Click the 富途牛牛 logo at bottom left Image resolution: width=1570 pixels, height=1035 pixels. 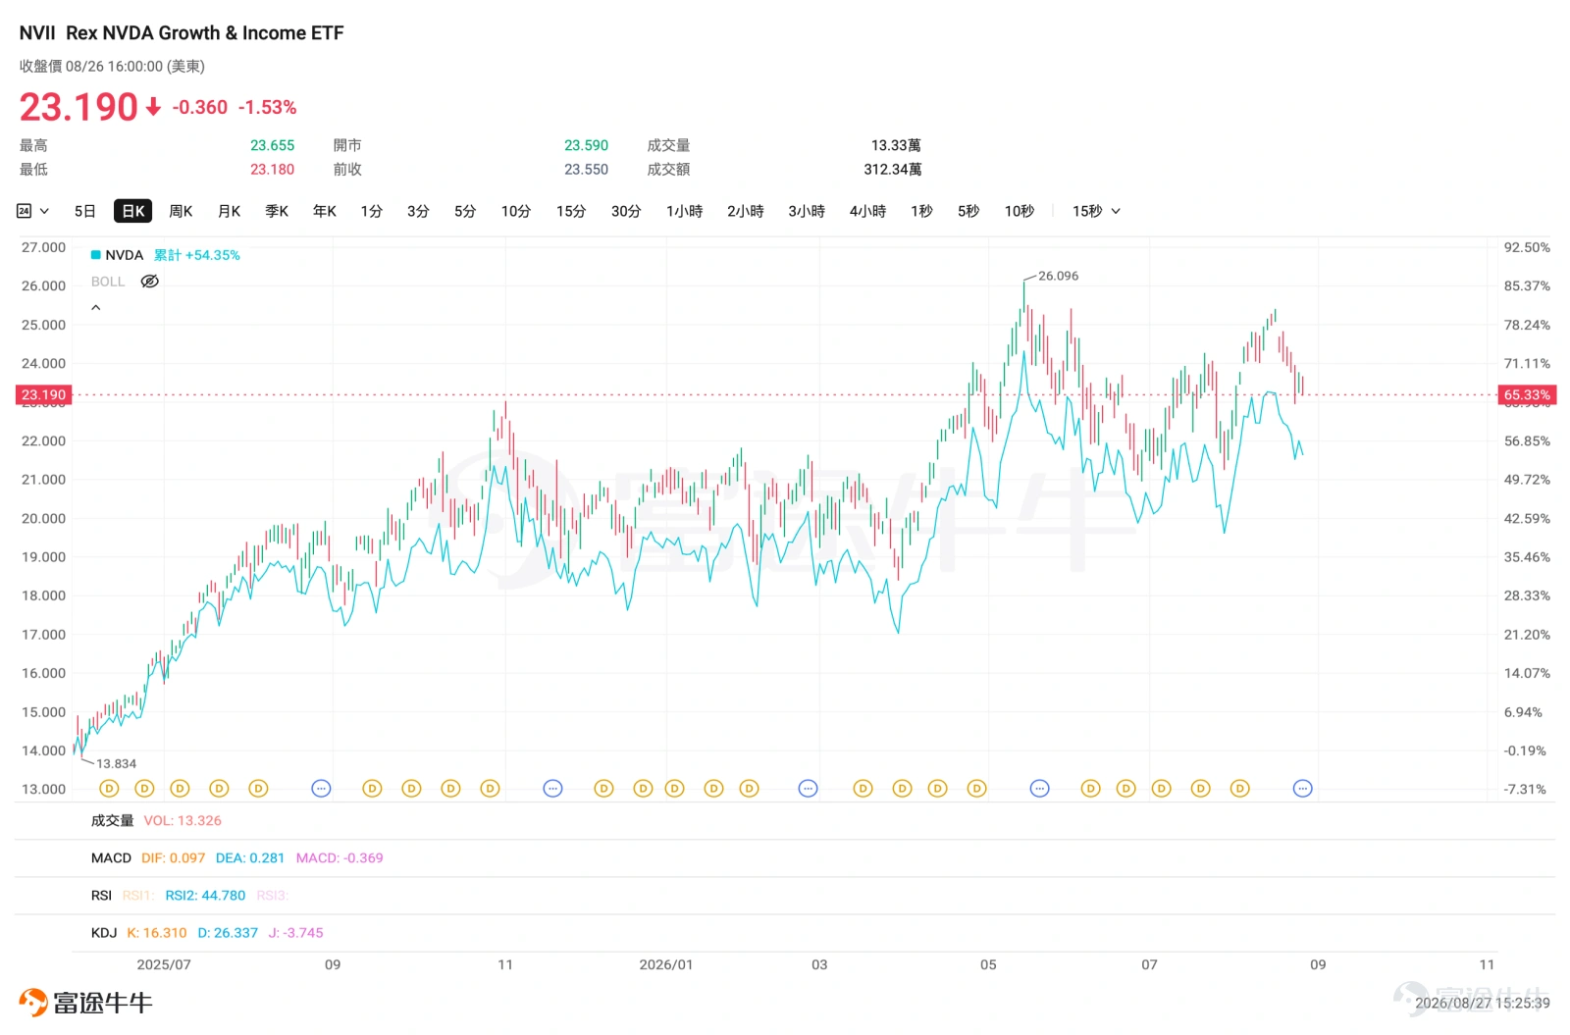pyautogui.click(x=85, y=1003)
